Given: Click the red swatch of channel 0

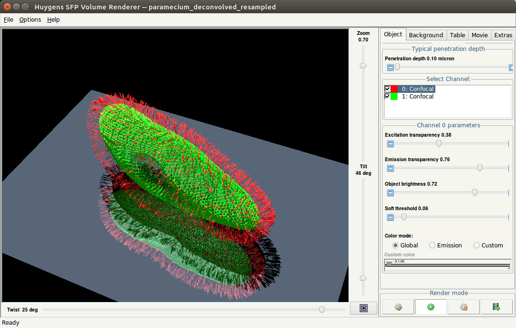Looking at the screenshot, I should (394, 89).
